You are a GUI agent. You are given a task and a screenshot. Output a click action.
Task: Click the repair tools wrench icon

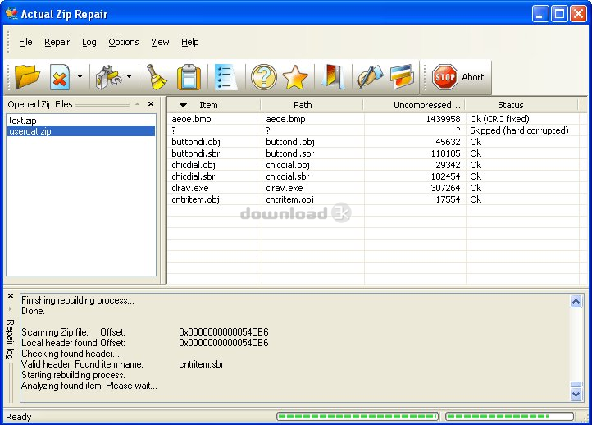[x=108, y=77]
